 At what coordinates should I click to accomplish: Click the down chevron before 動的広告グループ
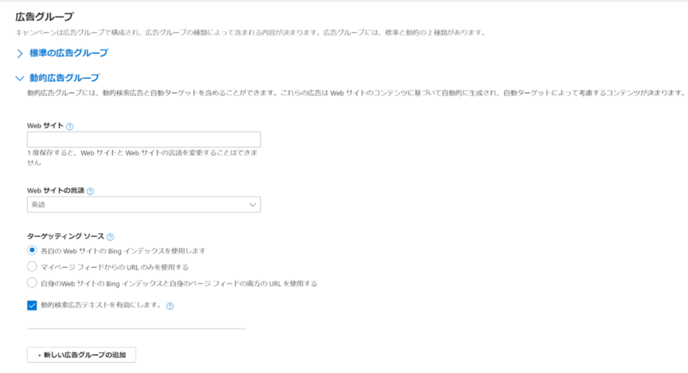pos(19,78)
